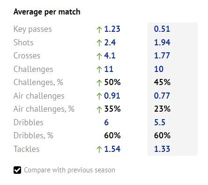The width and height of the screenshot is (208, 185).
Task: Click the up arrow beside Air challenges 0.91
Action: click(x=99, y=96)
